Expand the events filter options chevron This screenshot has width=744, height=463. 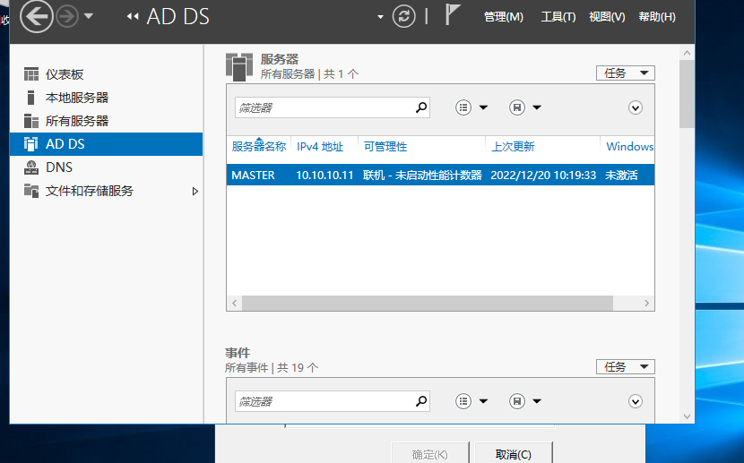(x=636, y=401)
